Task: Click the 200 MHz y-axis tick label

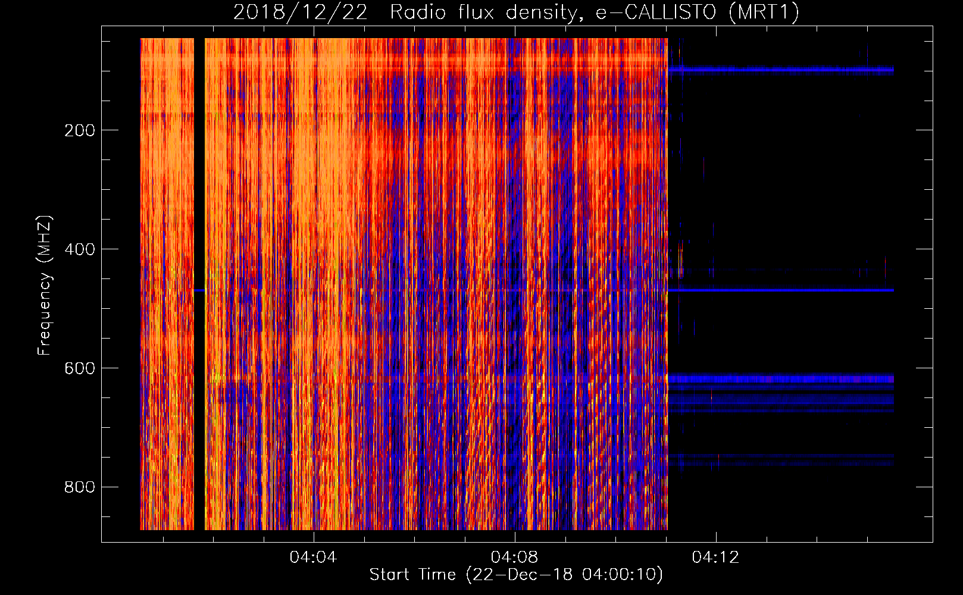Action: (x=79, y=130)
